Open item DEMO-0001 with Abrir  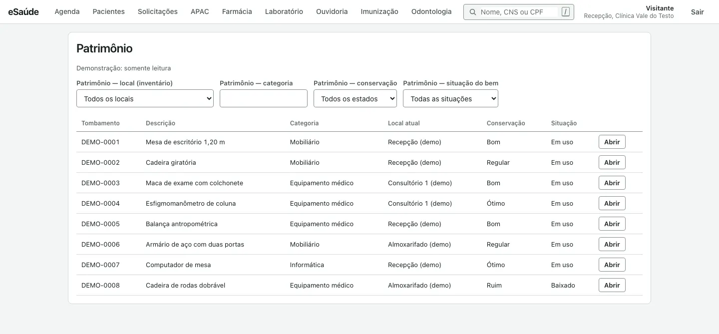(x=612, y=142)
